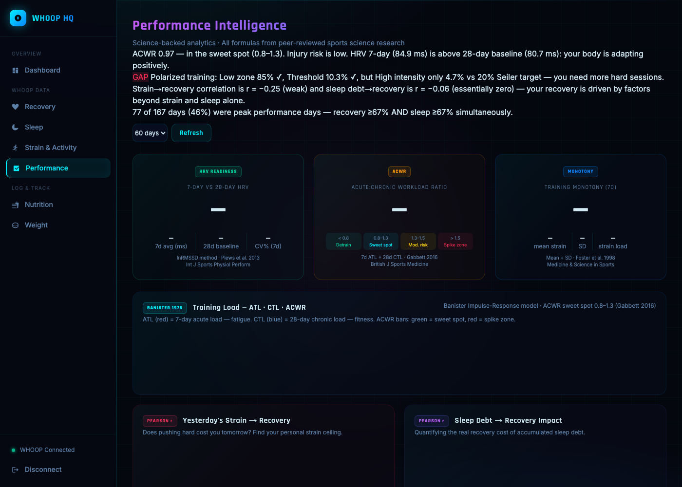Select the Mod. risk 1.3–1.5 zone tile
The height and width of the screenshot is (487, 682).
click(418, 242)
